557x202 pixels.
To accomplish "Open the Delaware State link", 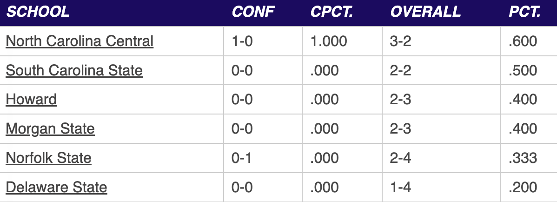I will click(x=56, y=187).
